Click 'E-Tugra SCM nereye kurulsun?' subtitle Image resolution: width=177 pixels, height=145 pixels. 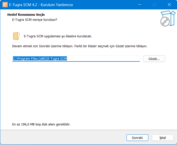[x=35, y=19]
